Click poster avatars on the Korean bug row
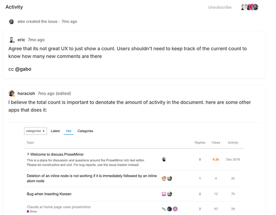 [166, 194]
